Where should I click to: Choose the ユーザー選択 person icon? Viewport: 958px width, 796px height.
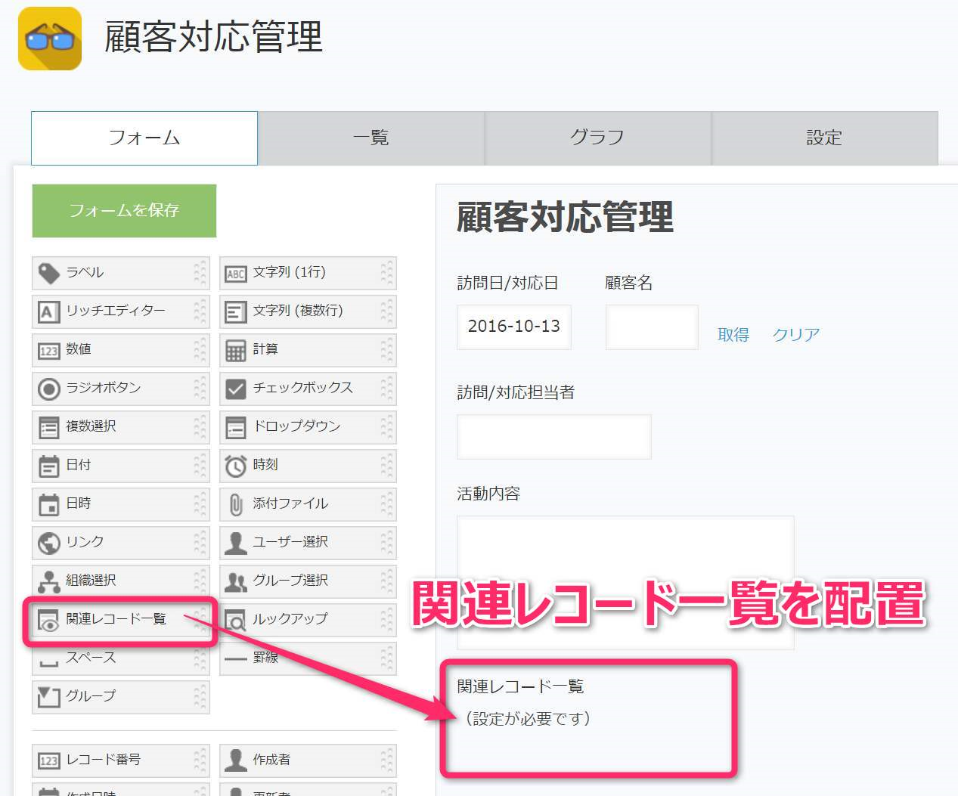[236, 543]
